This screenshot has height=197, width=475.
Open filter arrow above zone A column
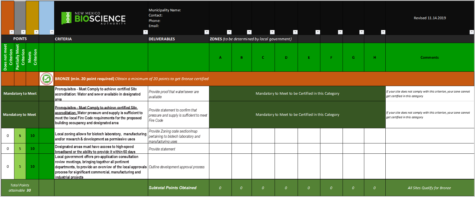pos(229,32)
